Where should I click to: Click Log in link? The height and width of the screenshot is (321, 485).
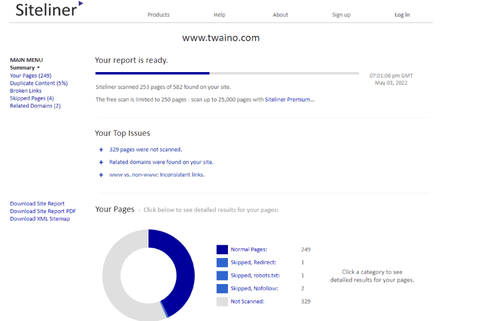pyautogui.click(x=402, y=15)
